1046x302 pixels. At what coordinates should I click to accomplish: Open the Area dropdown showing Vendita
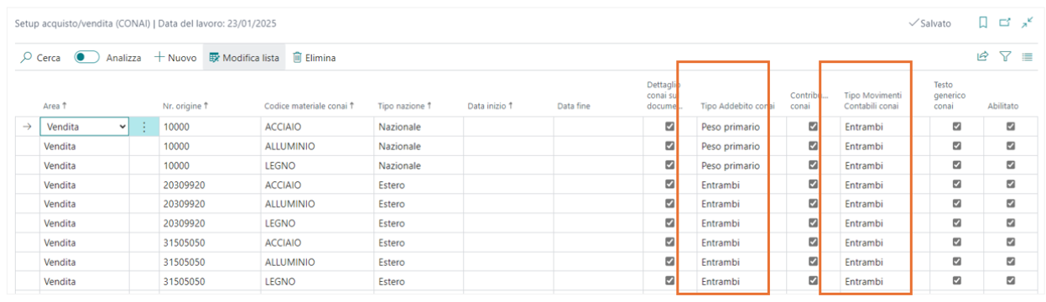click(85, 127)
